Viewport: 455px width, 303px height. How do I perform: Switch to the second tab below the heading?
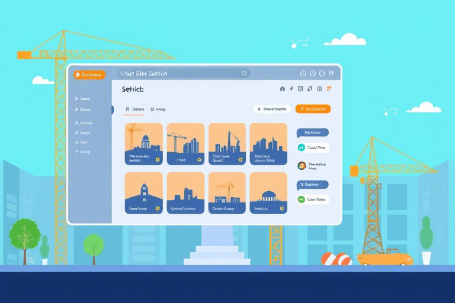158,109
